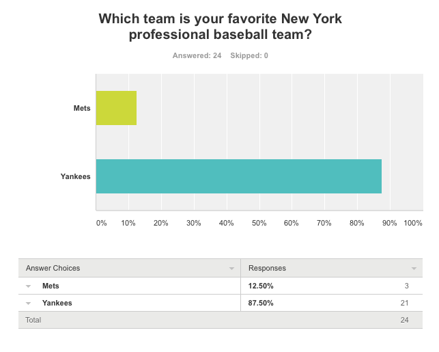Click the Answer Choices column header

point(53,268)
